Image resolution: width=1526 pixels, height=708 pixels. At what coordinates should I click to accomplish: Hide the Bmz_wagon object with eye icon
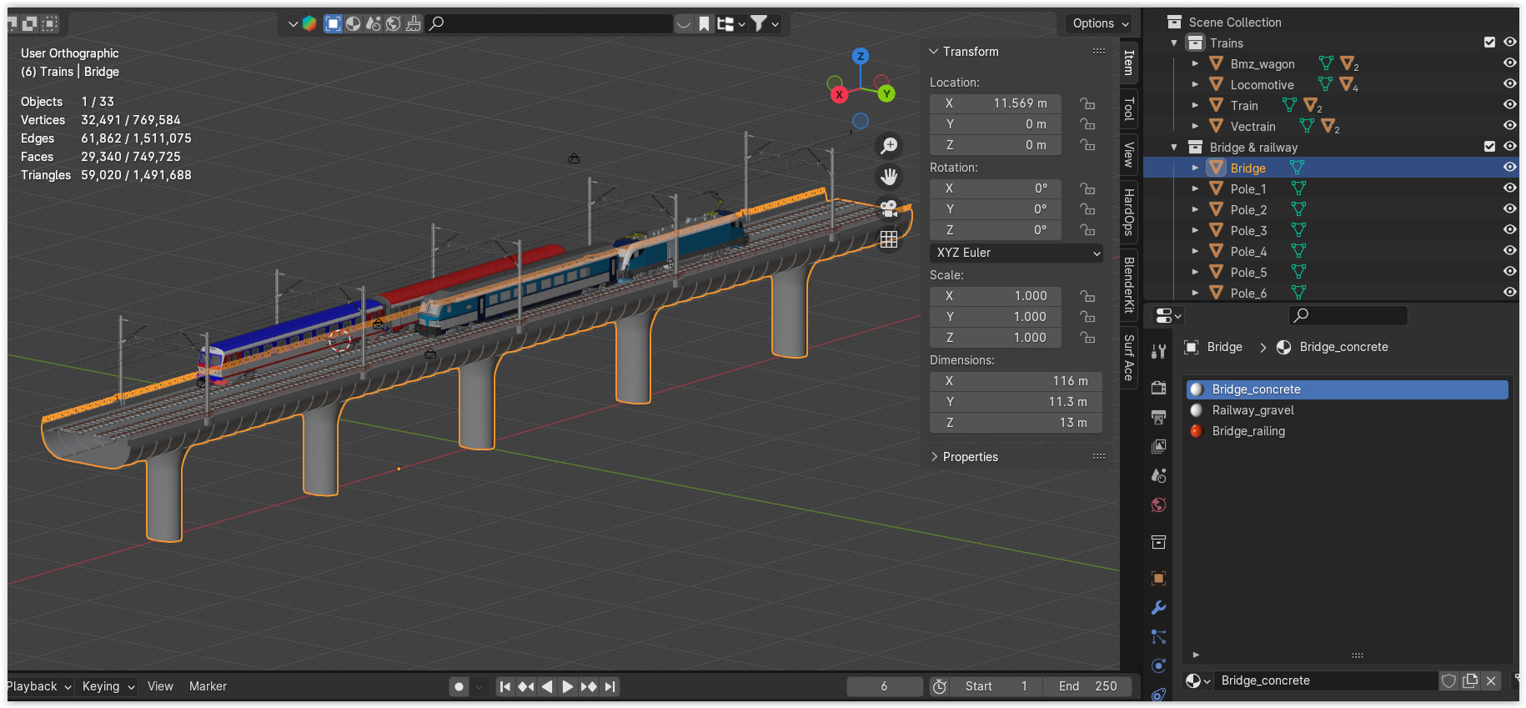(x=1509, y=63)
